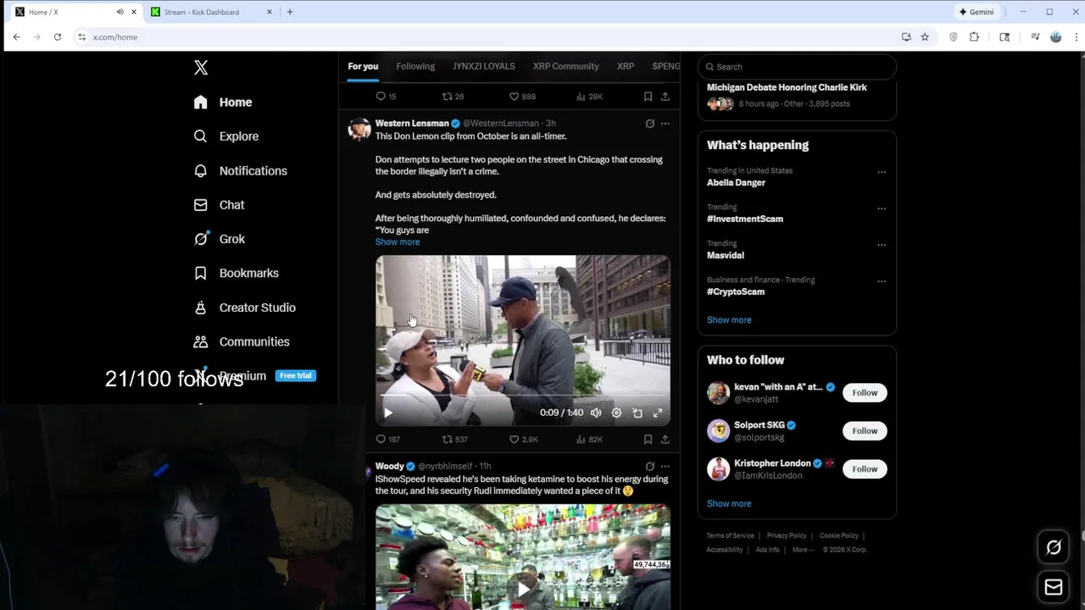Bookmark the Western Lensman post
The image size is (1085, 610).
[648, 439]
